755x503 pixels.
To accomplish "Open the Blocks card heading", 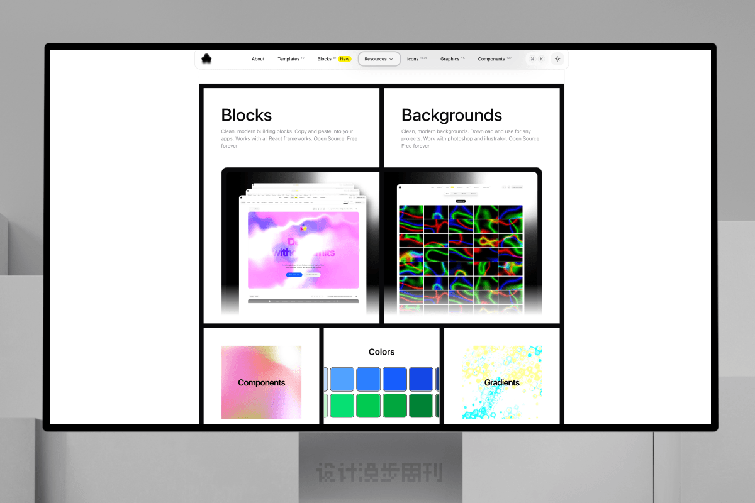I will tap(247, 116).
